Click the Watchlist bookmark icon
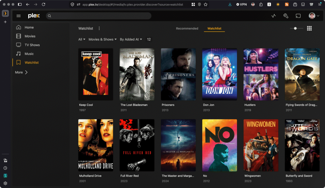 pos(18,62)
